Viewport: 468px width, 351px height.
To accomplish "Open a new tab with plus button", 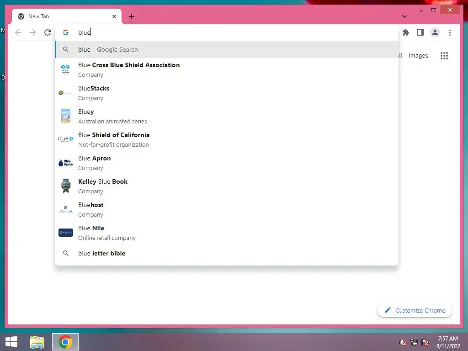I will click(132, 16).
